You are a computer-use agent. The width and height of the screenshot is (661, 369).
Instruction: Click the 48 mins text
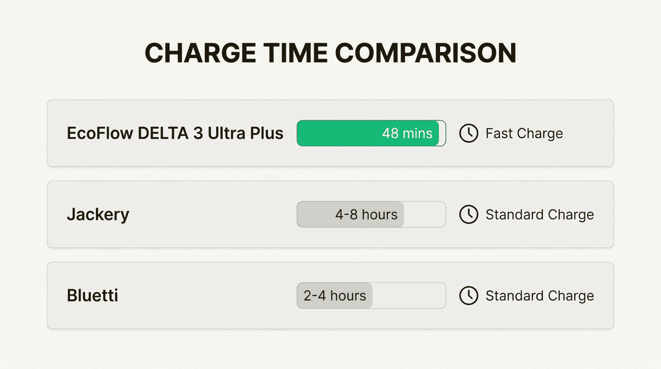click(x=407, y=133)
